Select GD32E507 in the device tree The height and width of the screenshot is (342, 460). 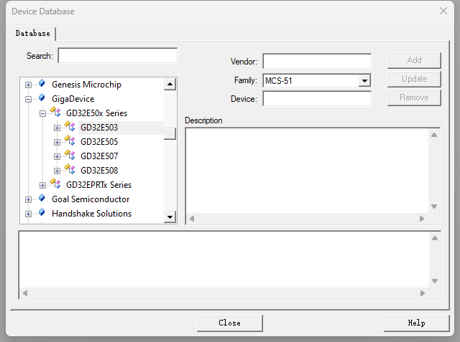point(99,156)
